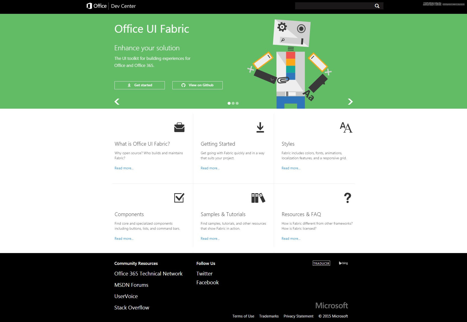Click the TRADUCIR translate button
This screenshot has height=322, width=467.
321,263
